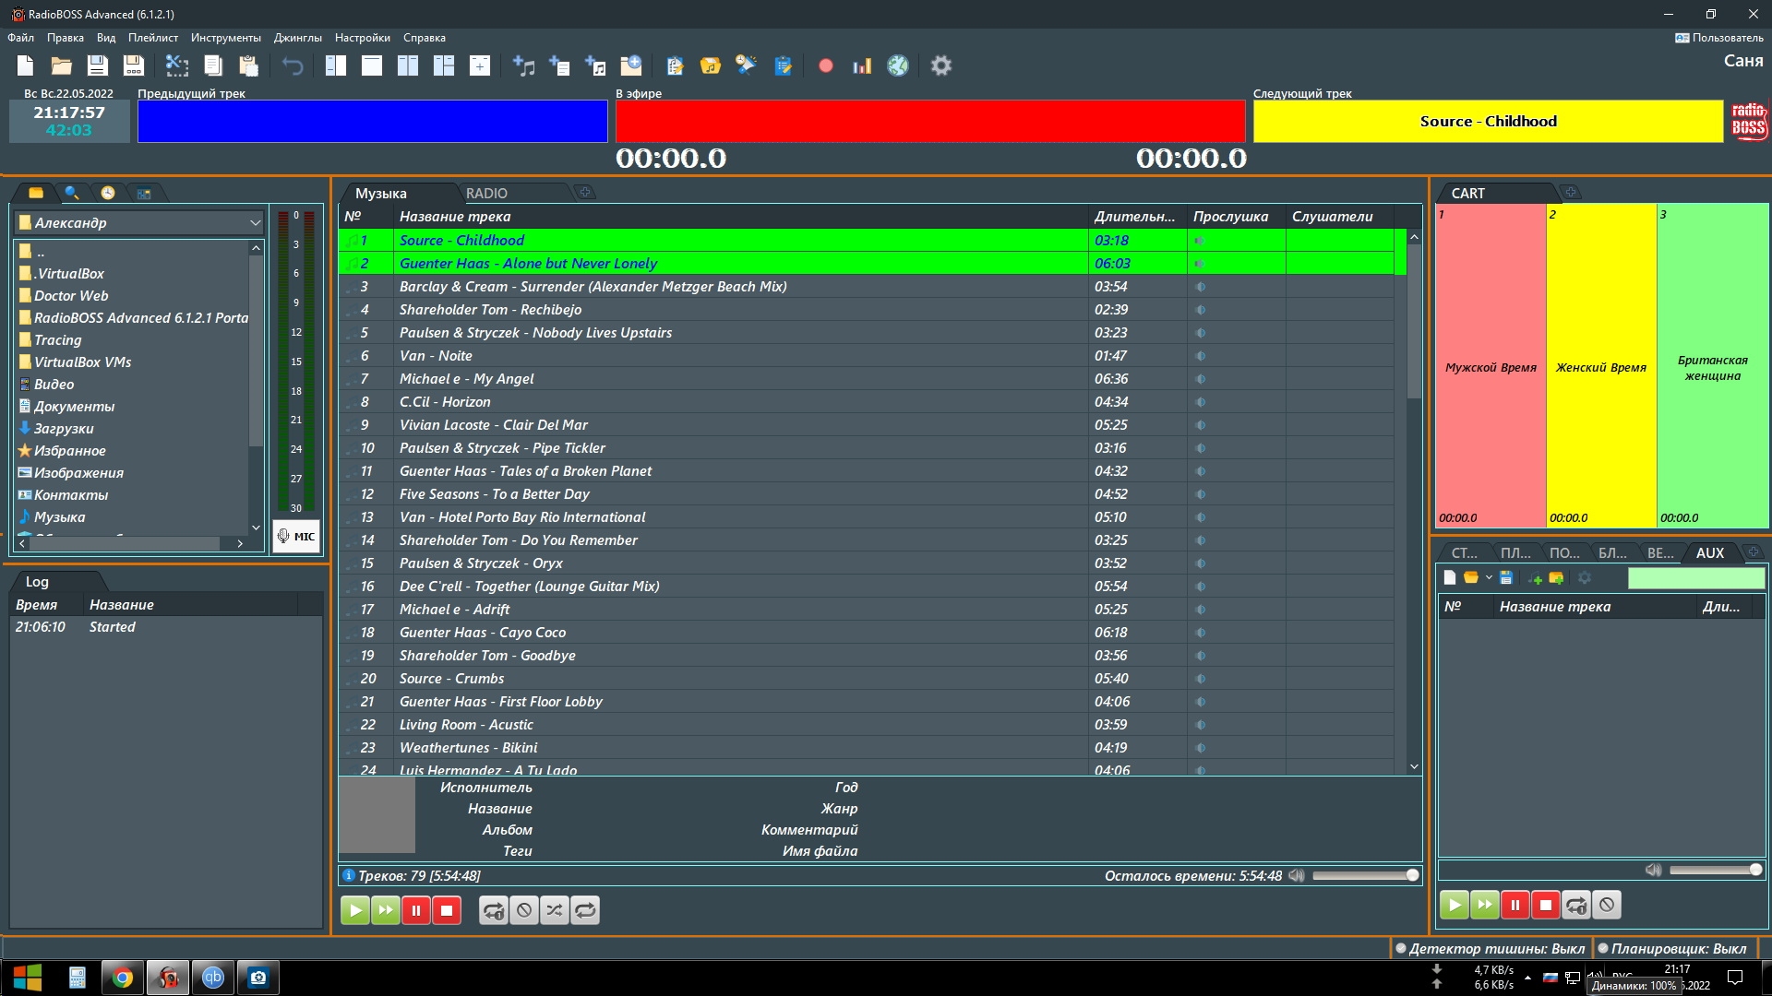This screenshot has width=1772, height=996.
Task: Click the microphone MIC icon
Action: [x=297, y=535]
